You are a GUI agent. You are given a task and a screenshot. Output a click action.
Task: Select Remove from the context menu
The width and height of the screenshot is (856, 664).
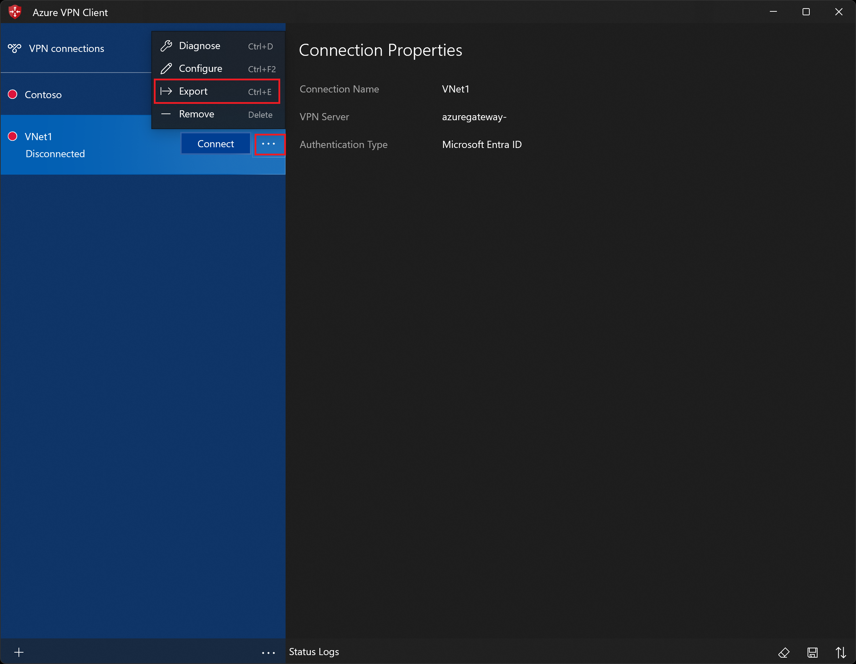point(196,114)
